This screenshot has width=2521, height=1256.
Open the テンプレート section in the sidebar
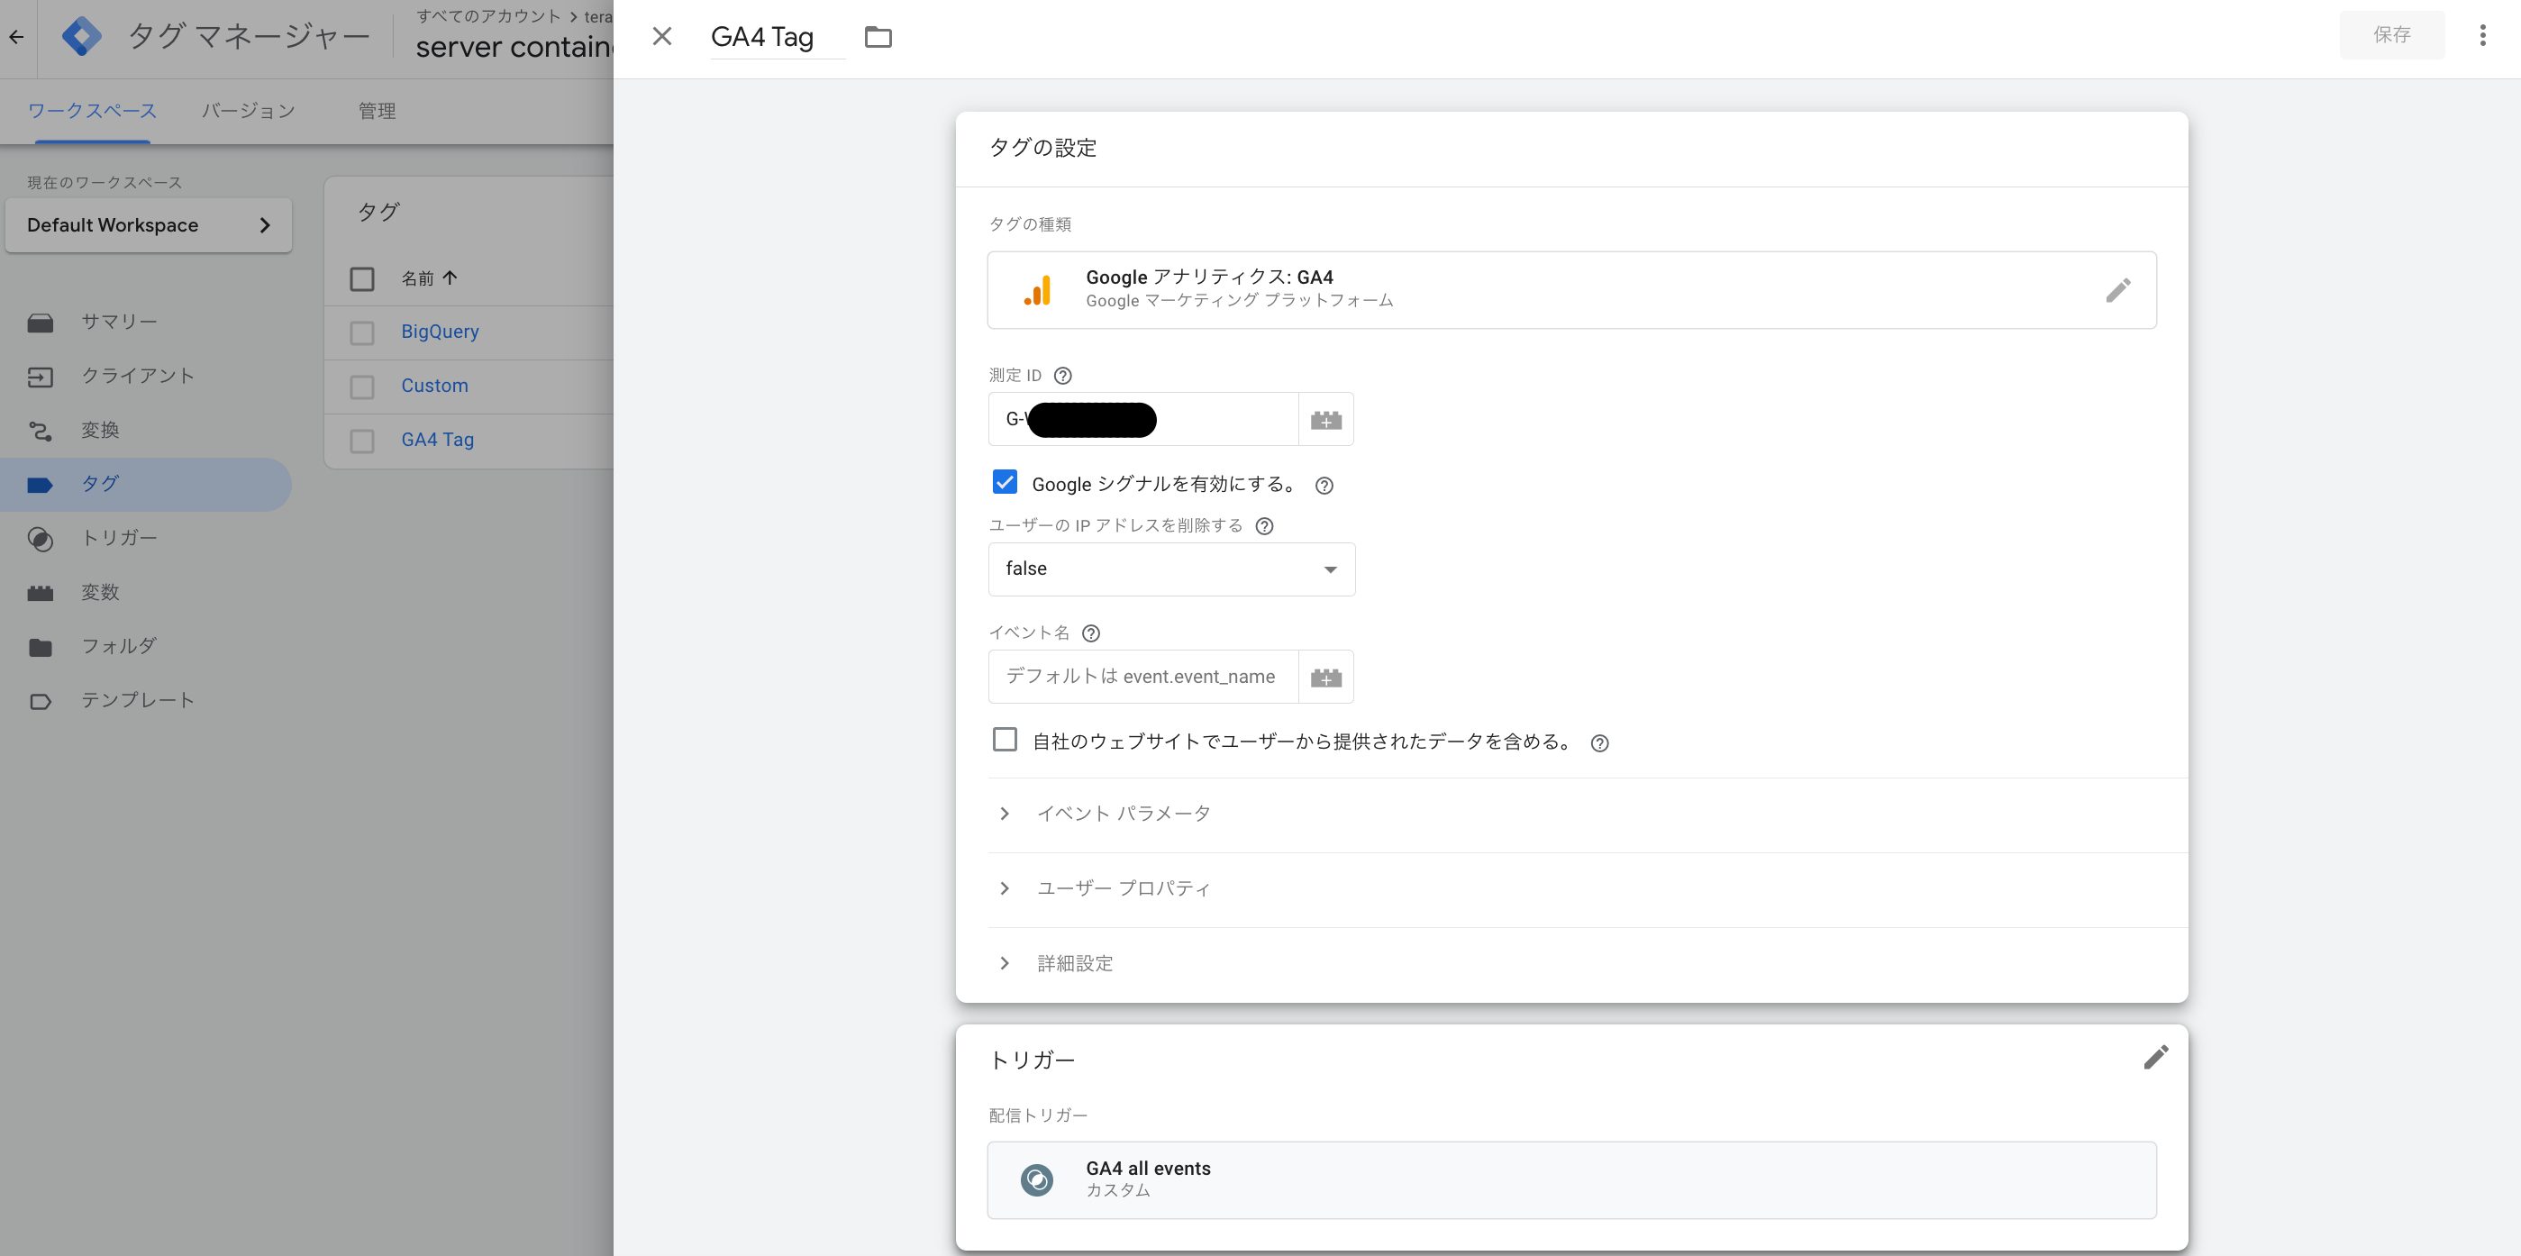click(137, 699)
